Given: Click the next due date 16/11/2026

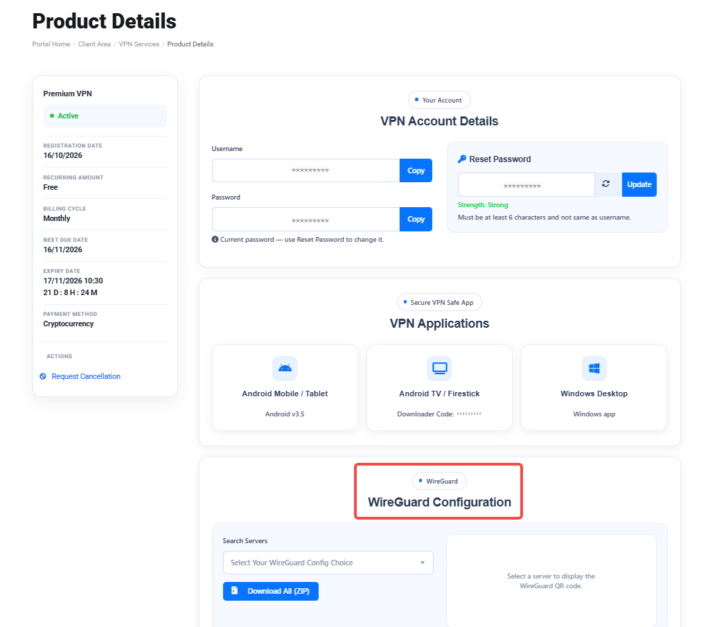Looking at the screenshot, I should pos(62,249).
